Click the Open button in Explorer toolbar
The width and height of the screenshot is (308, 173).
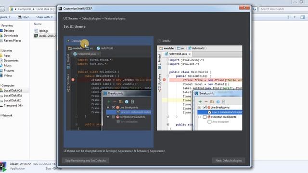pyautogui.click(x=24, y=17)
